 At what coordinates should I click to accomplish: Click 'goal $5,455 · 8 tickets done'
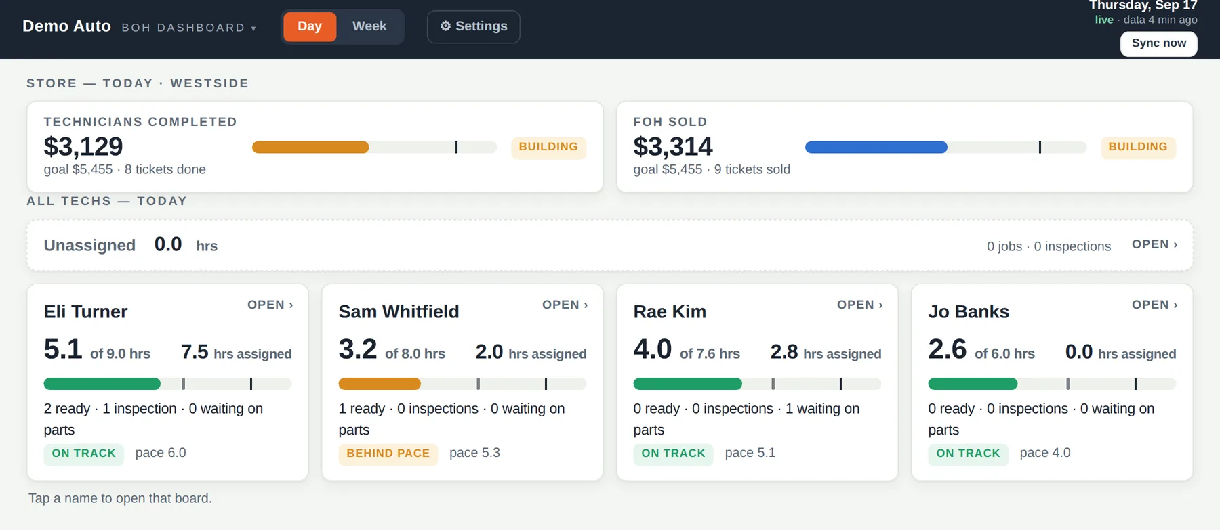(125, 169)
